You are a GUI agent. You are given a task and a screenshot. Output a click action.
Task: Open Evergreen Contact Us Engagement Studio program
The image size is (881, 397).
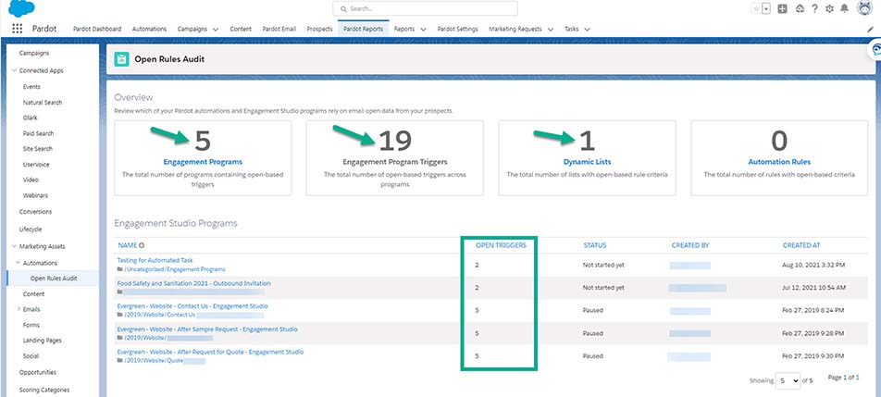click(192, 306)
